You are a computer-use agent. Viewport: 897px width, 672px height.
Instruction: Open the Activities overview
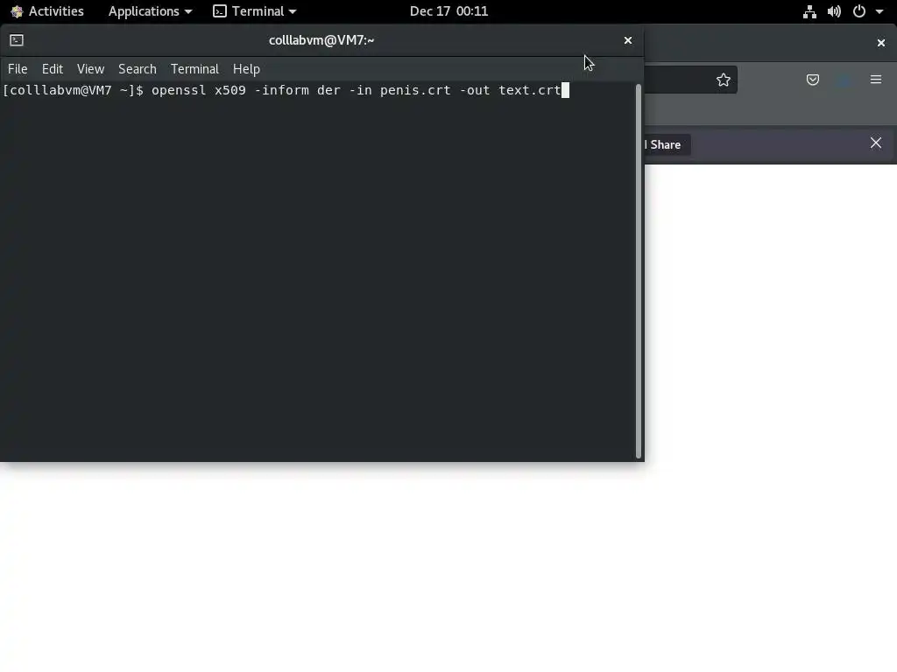coord(47,11)
